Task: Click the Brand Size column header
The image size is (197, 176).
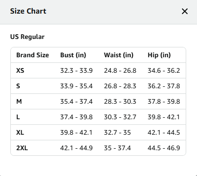Action: (32, 55)
